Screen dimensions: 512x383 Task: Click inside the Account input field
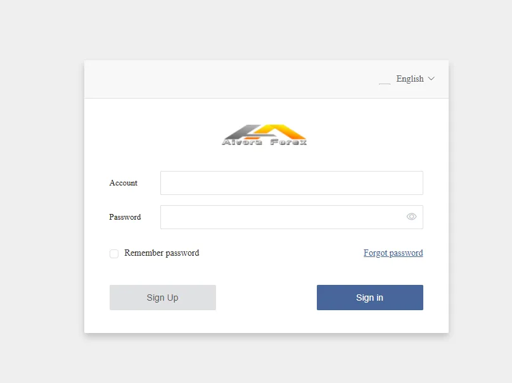pyautogui.click(x=291, y=183)
